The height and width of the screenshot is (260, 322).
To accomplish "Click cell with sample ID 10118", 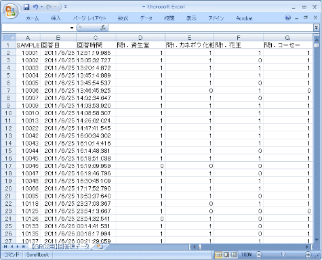I will coord(28,204).
